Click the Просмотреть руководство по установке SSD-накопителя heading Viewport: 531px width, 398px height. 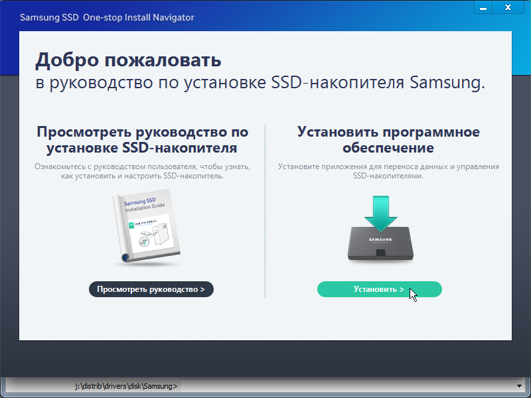[x=142, y=139]
